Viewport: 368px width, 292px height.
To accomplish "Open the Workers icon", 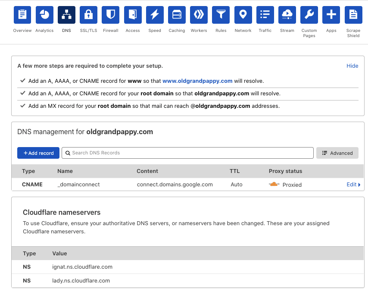I will (x=199, y=15).
